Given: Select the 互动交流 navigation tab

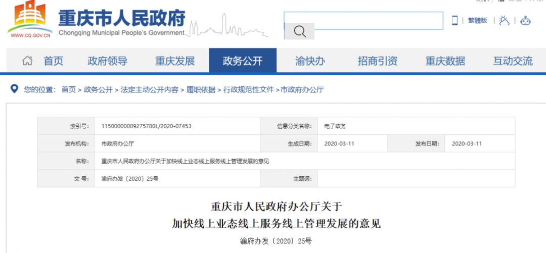Looking at the screenshot, I should 513,61.
